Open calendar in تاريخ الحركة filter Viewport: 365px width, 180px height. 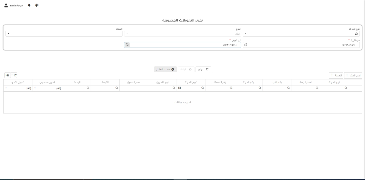[180, 88]
